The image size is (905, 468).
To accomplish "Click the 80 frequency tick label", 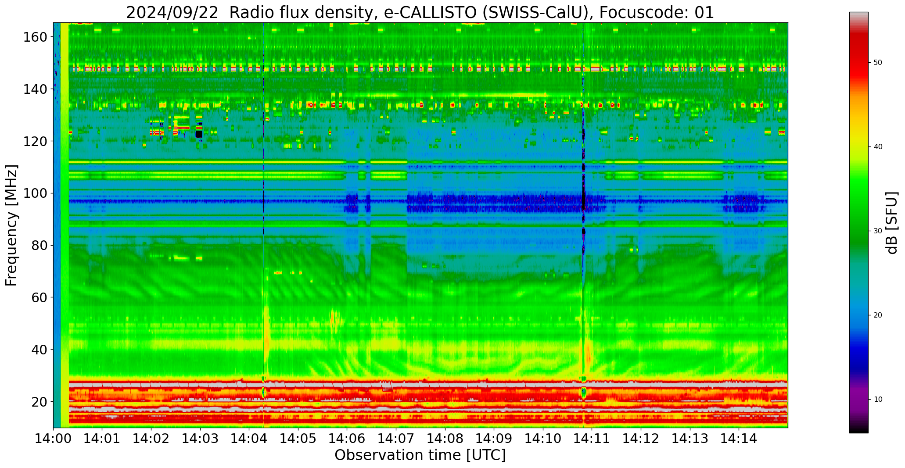I will 40,245.
